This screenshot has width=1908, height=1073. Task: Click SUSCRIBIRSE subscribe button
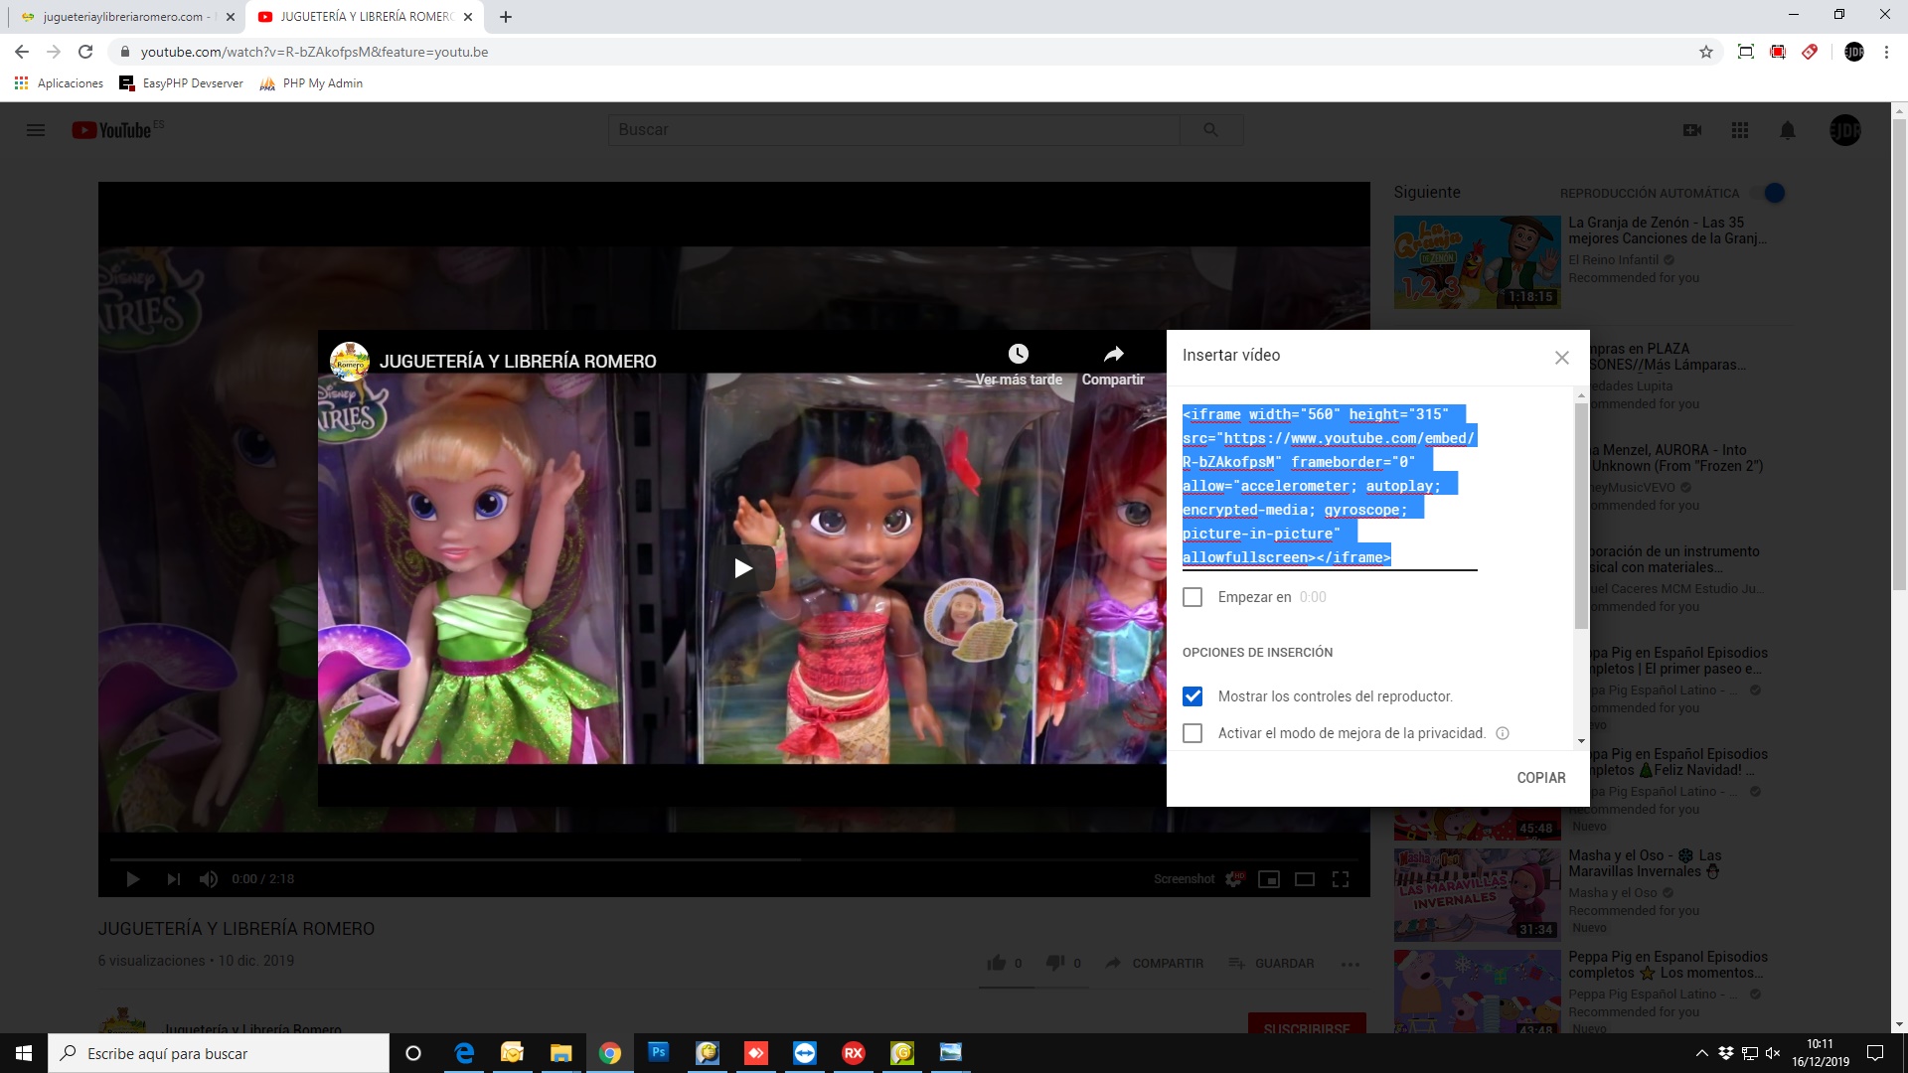click(1307, 1027)
